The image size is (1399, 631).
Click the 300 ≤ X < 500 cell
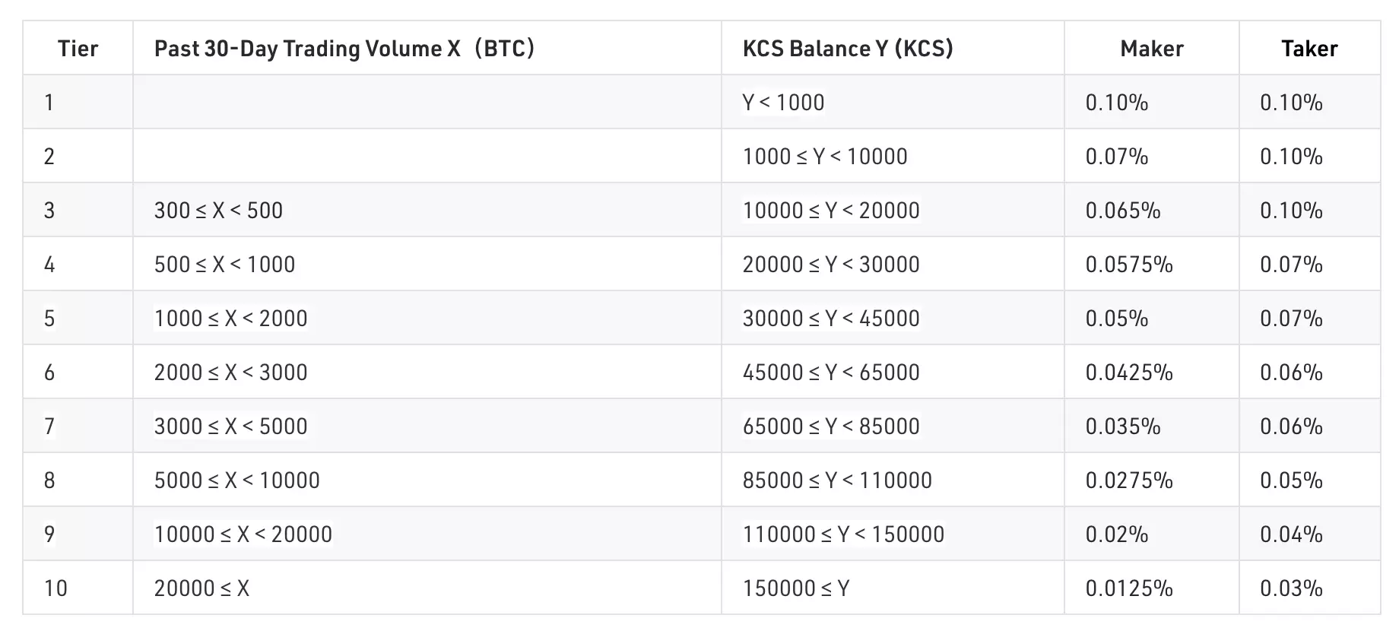coord(218,211)
